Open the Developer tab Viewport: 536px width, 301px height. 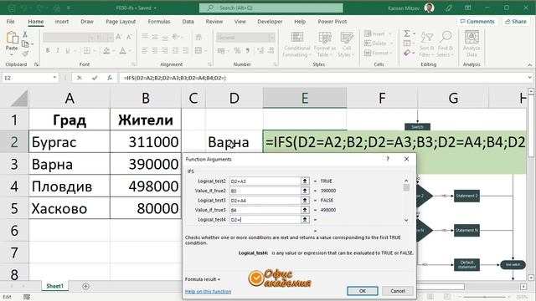point(270,22)
